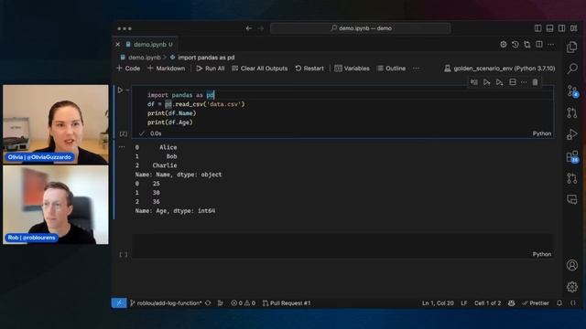The width and height of the screenshot is (586, 329).
Task: Click the branch name in status bar
Action: point(166,302)
